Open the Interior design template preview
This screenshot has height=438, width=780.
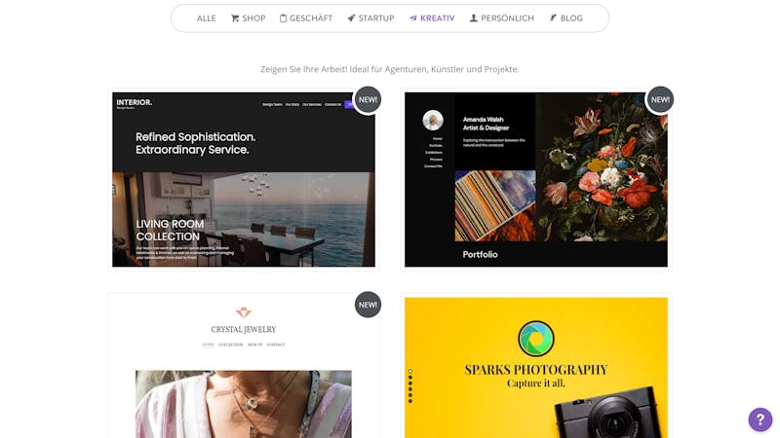pos(244,180)
